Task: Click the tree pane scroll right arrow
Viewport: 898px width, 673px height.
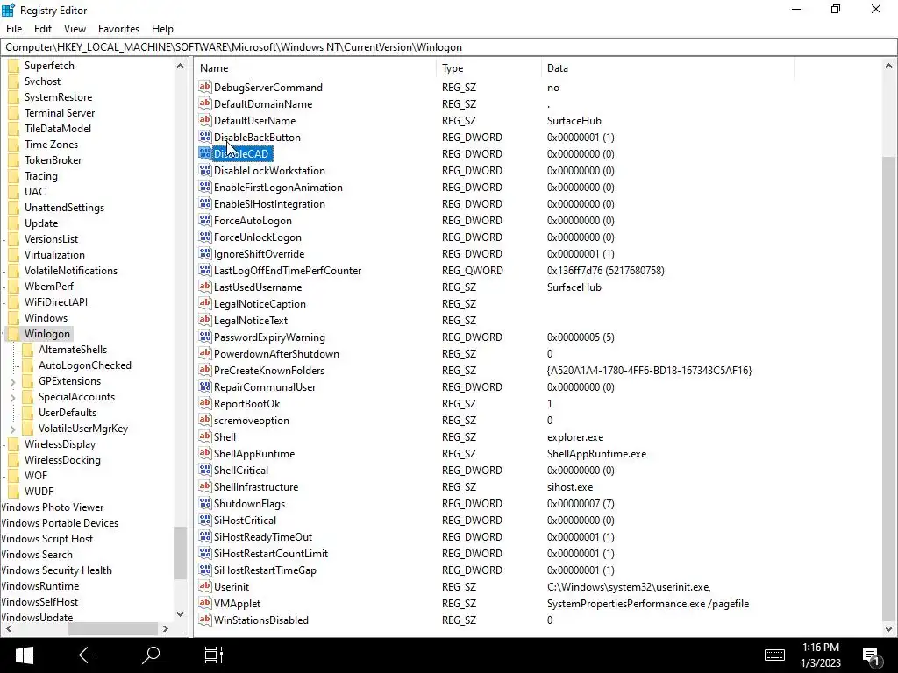Action: (x=166, y=628)
